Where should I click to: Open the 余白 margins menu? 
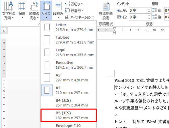22,10
